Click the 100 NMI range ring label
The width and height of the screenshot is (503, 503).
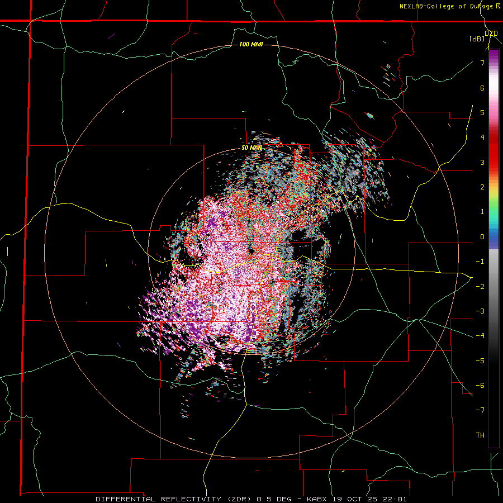251,44
